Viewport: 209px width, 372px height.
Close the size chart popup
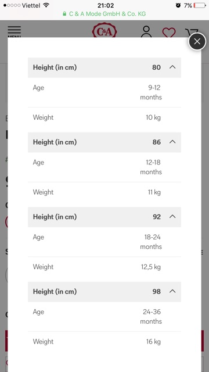click(197, 41)
